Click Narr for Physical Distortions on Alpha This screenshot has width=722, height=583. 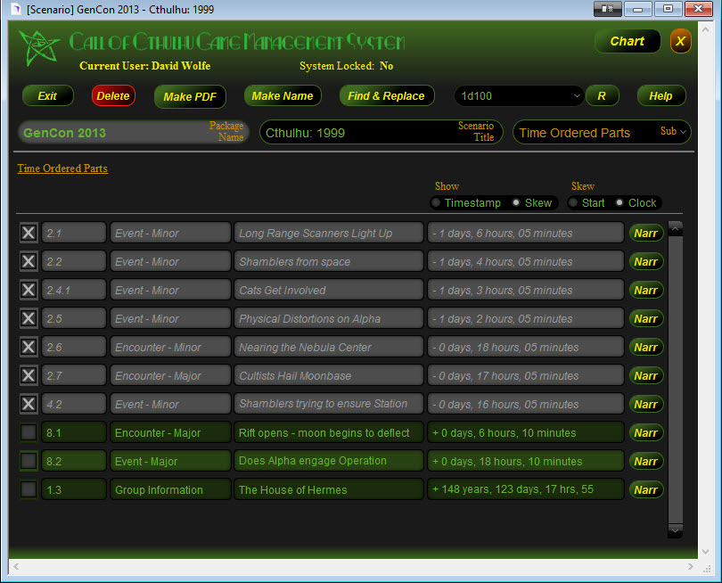tap(646, 318)
